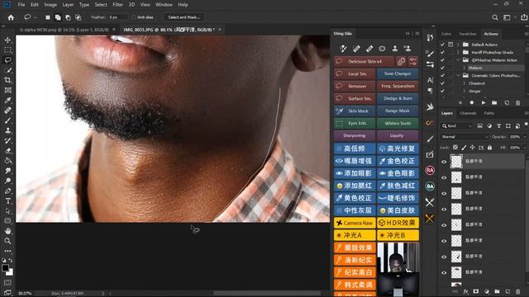Collapse Cinematic Colors Photoshop folder
This screenshot has width=529, height=297.
pos(458,75)
